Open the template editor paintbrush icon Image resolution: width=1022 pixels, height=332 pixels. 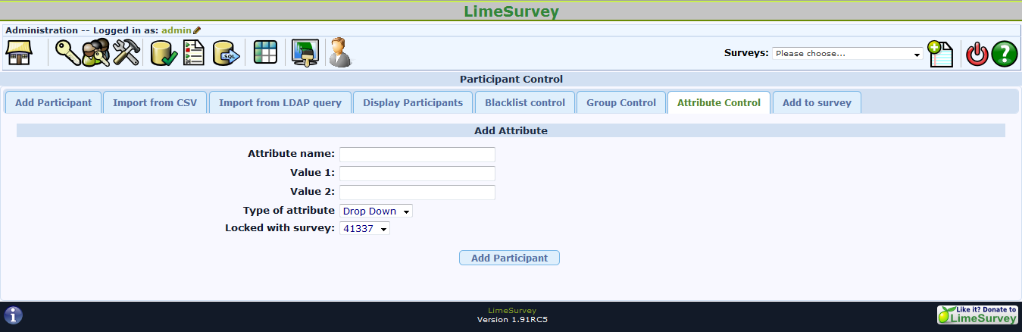305,54
